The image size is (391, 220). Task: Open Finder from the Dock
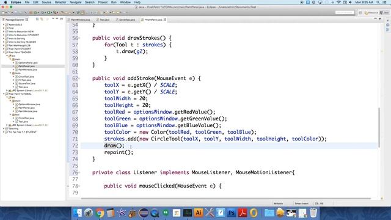click(x=78, y=213)
